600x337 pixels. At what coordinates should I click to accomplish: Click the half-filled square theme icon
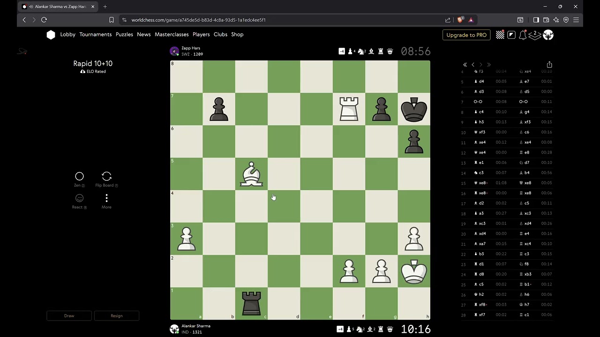coord(511,35)
